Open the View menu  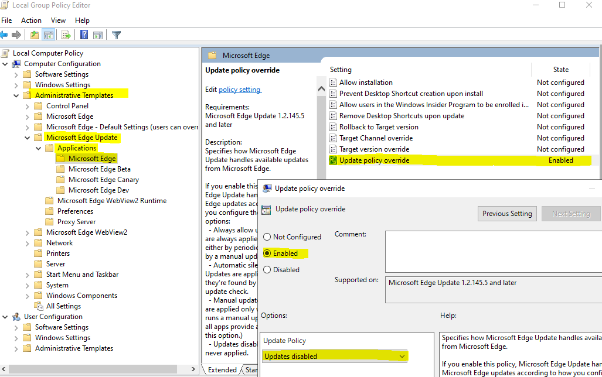58,20
